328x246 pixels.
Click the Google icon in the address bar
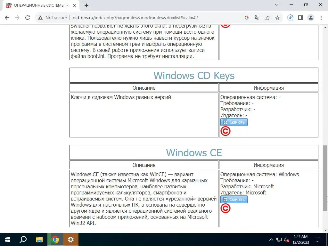tap(246, 18)
